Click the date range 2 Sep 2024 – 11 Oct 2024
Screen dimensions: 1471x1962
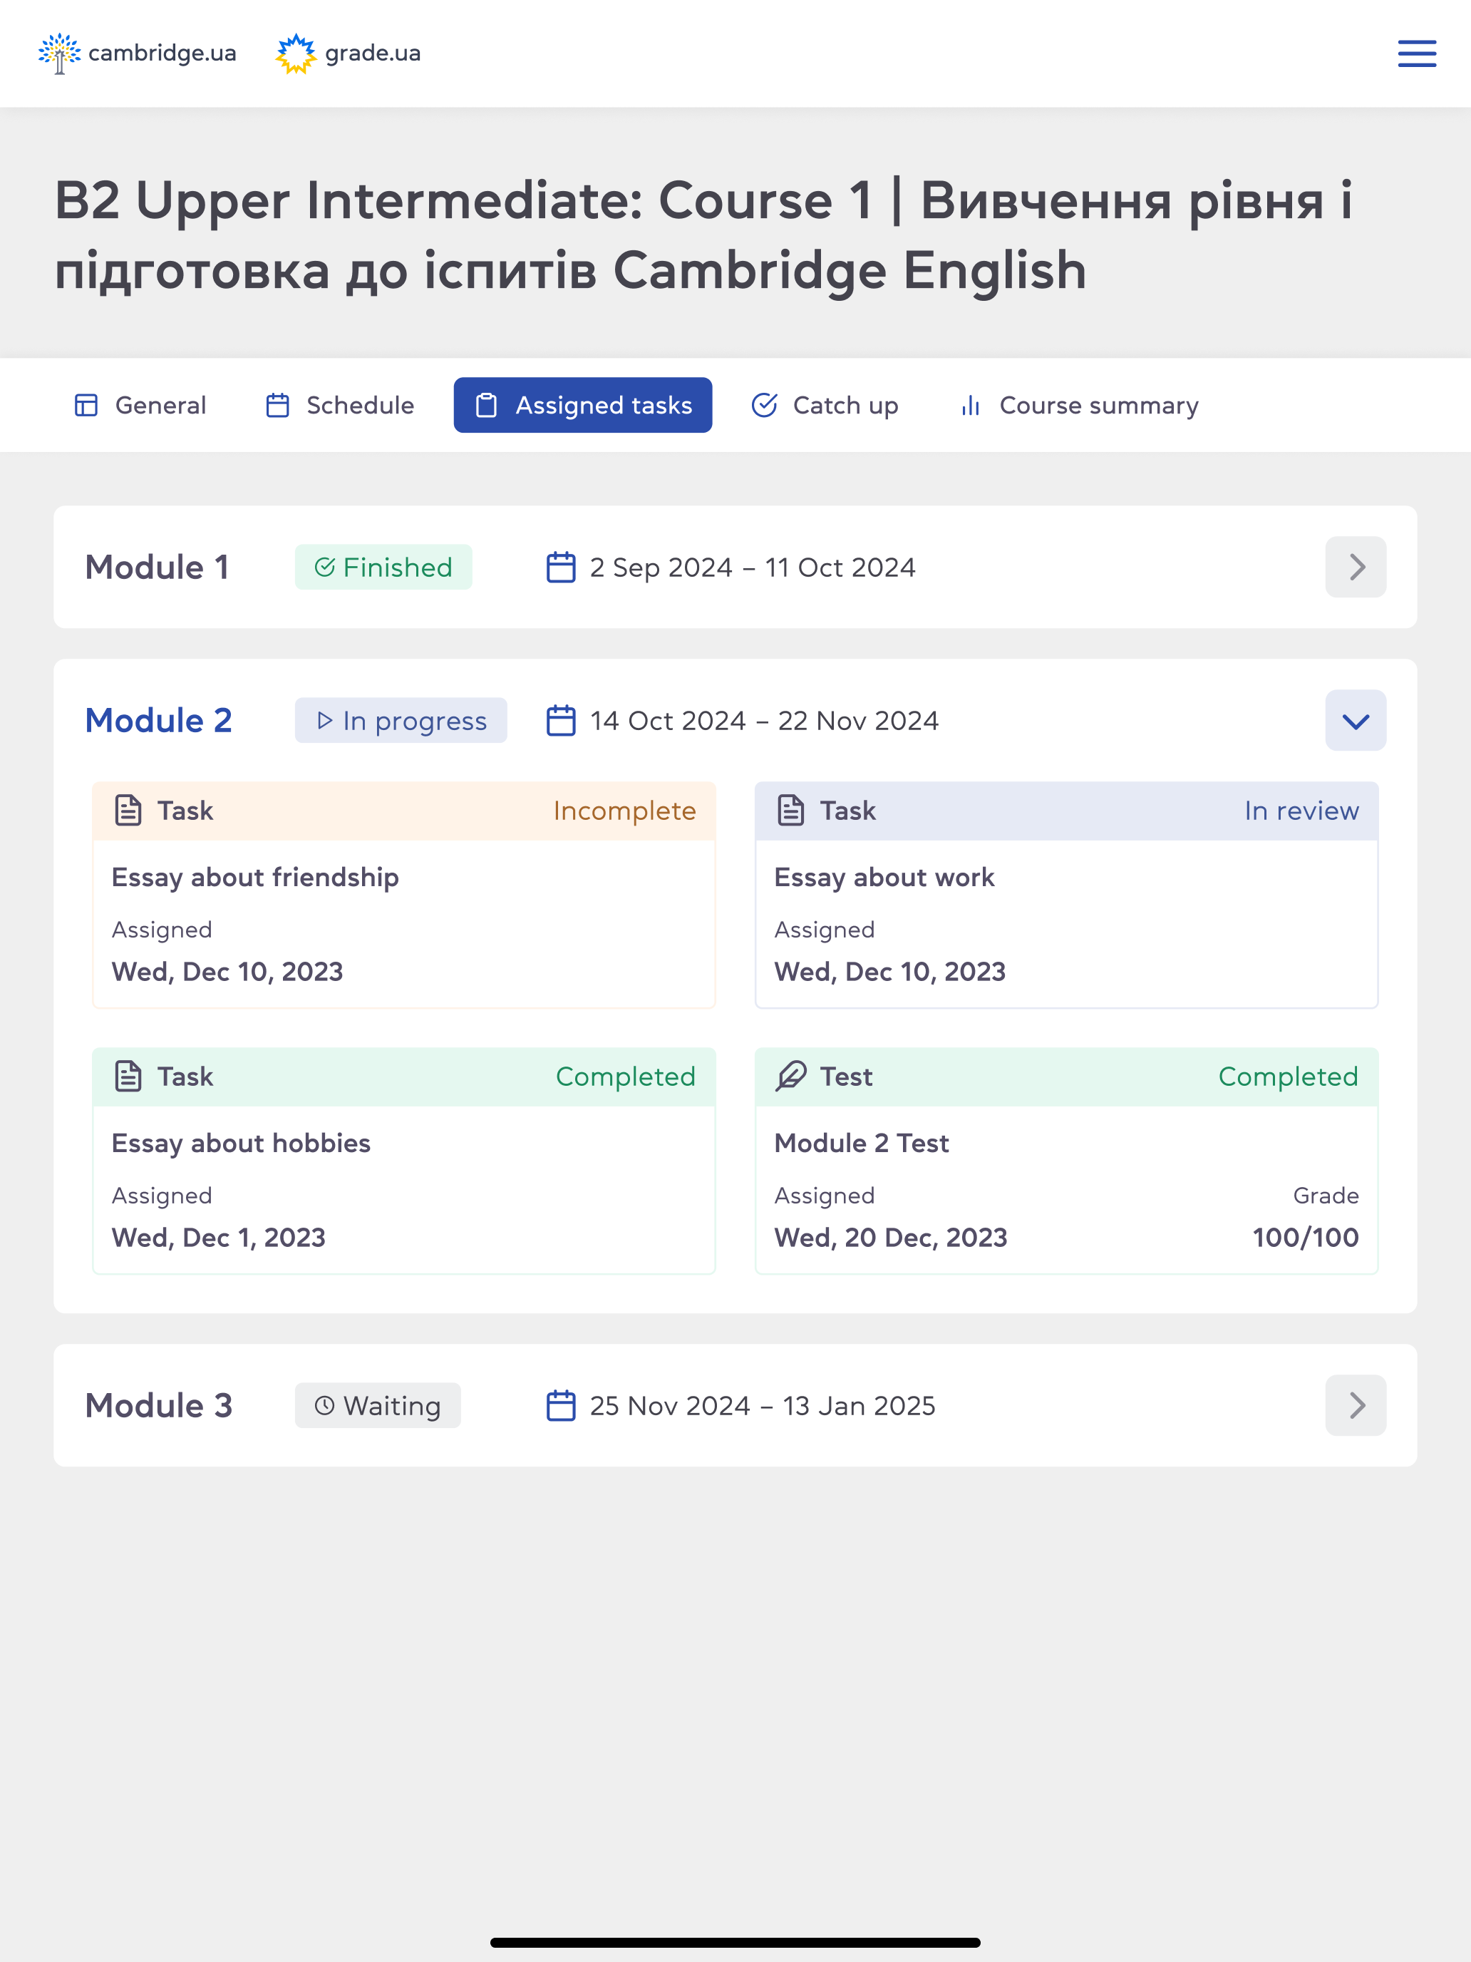tap(753, 567)
